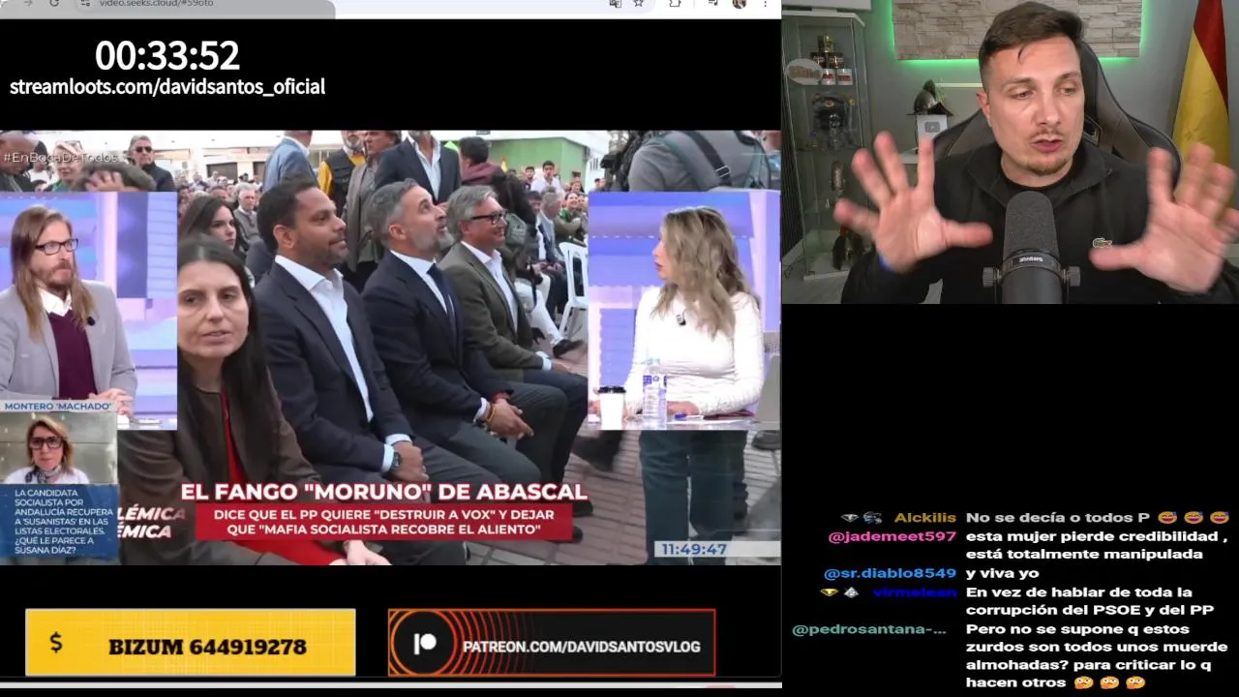Click chat username @sr.diablo8549

point(890,573)
